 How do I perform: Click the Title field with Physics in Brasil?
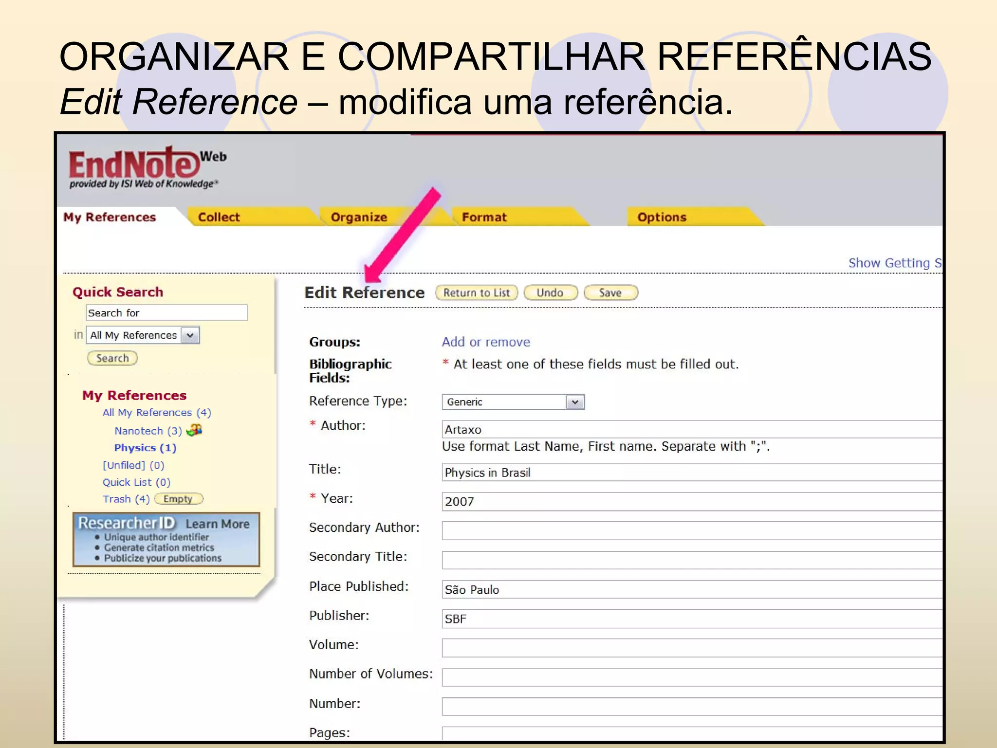(x=692, y=473)
